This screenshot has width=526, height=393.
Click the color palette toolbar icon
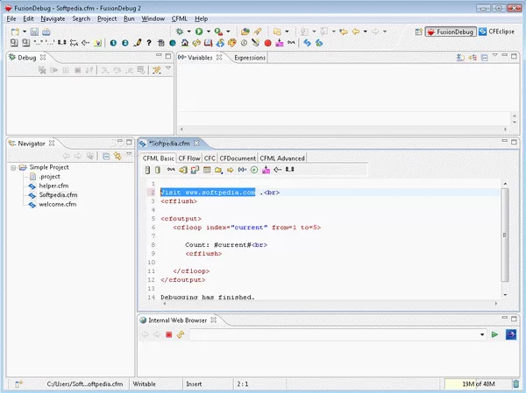(231, 43)
